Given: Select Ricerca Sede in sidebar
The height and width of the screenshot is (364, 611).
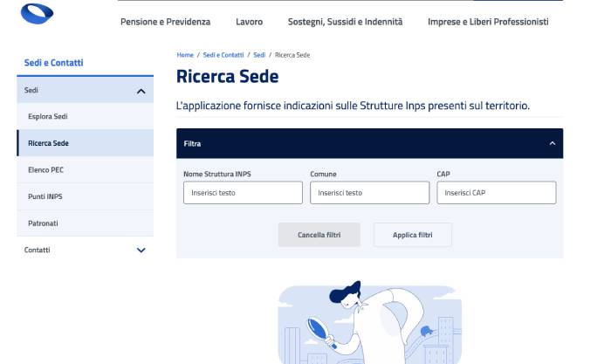Looking at the screenshot, I should coord(86,143).
